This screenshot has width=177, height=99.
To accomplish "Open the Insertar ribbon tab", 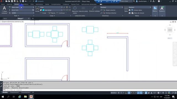I will 9,4.
